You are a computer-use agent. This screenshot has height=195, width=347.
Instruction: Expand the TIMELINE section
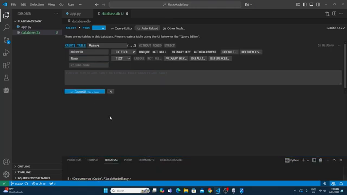click(24, 172)
